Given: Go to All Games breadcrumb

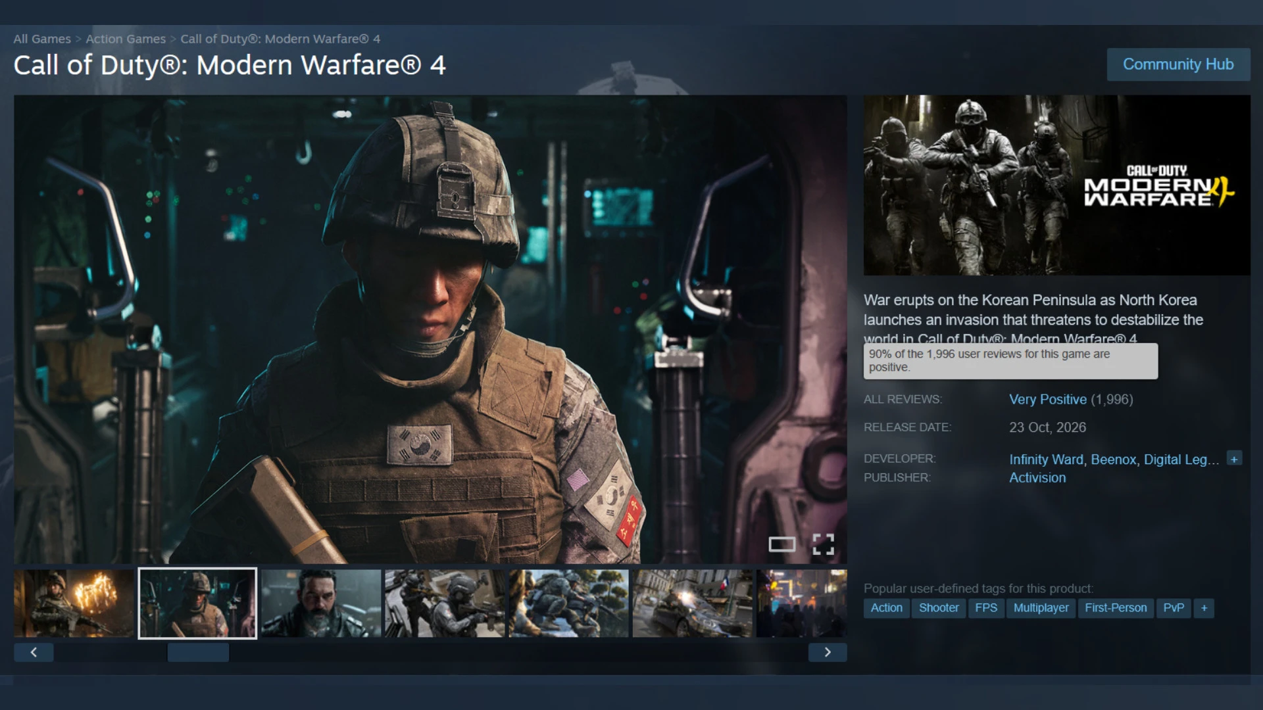Looking at the screenshot, I should [x=42, y=39].
